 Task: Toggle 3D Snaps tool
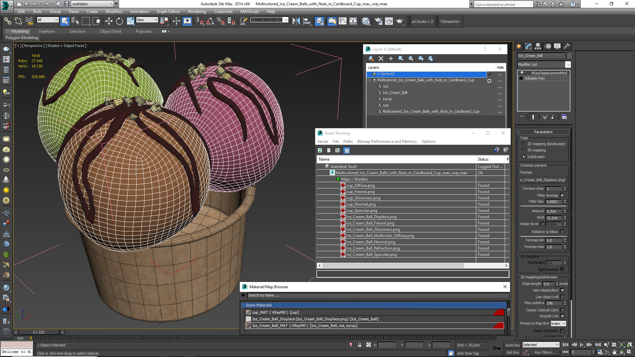[199, 21]
